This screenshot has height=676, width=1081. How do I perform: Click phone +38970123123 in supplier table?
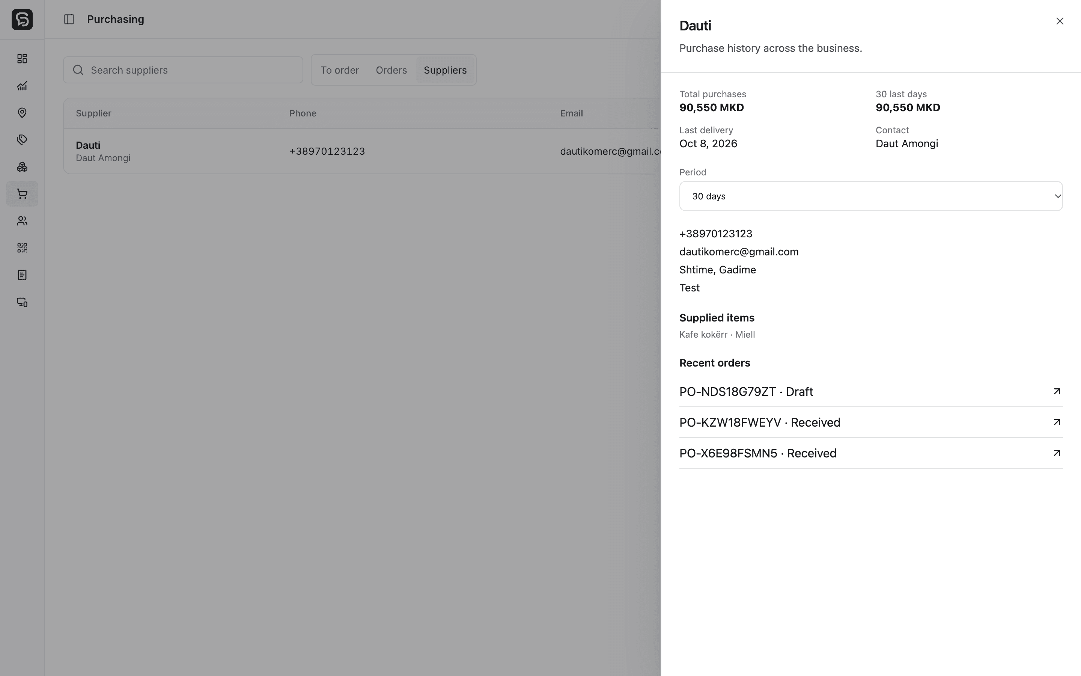tap(327, 151)
